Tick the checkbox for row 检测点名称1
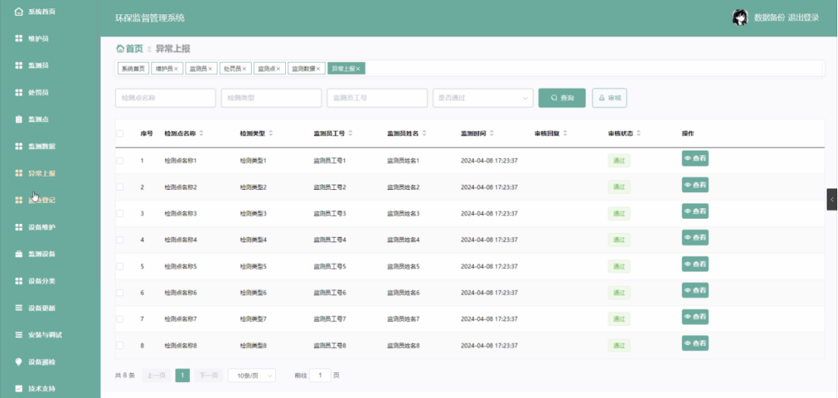 119,160
